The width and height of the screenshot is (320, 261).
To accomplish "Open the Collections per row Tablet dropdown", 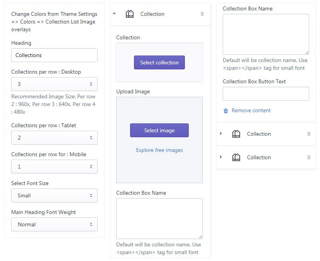I will point(54,138).
